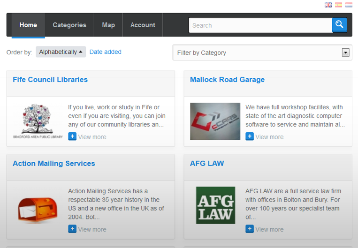This screenshot has width=358, height=248.
Task: Open the Account menu item
Action: click(x=143, y=25)
